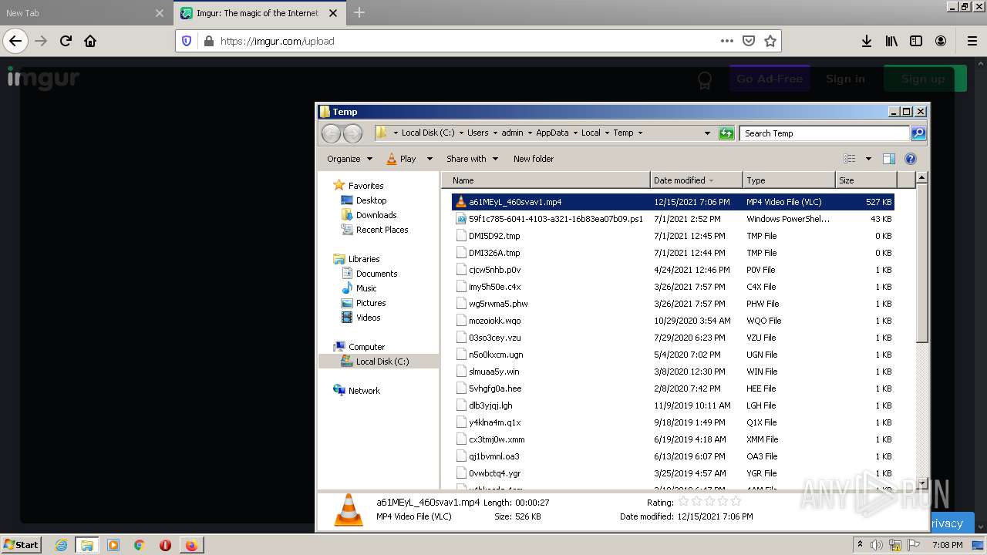The height and width of the screenshot is (555, 987).
Task: Open Recent Places in navigation pane
Action: coord(382,230)
